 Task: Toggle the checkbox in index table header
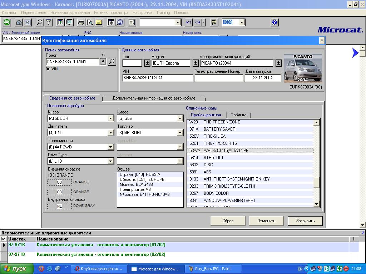click(4, 239)
